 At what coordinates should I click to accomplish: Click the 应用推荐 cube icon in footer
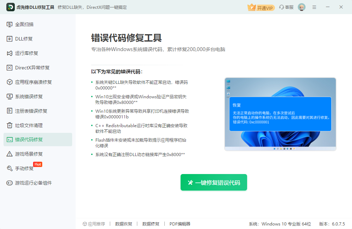(x=84, y=224)
